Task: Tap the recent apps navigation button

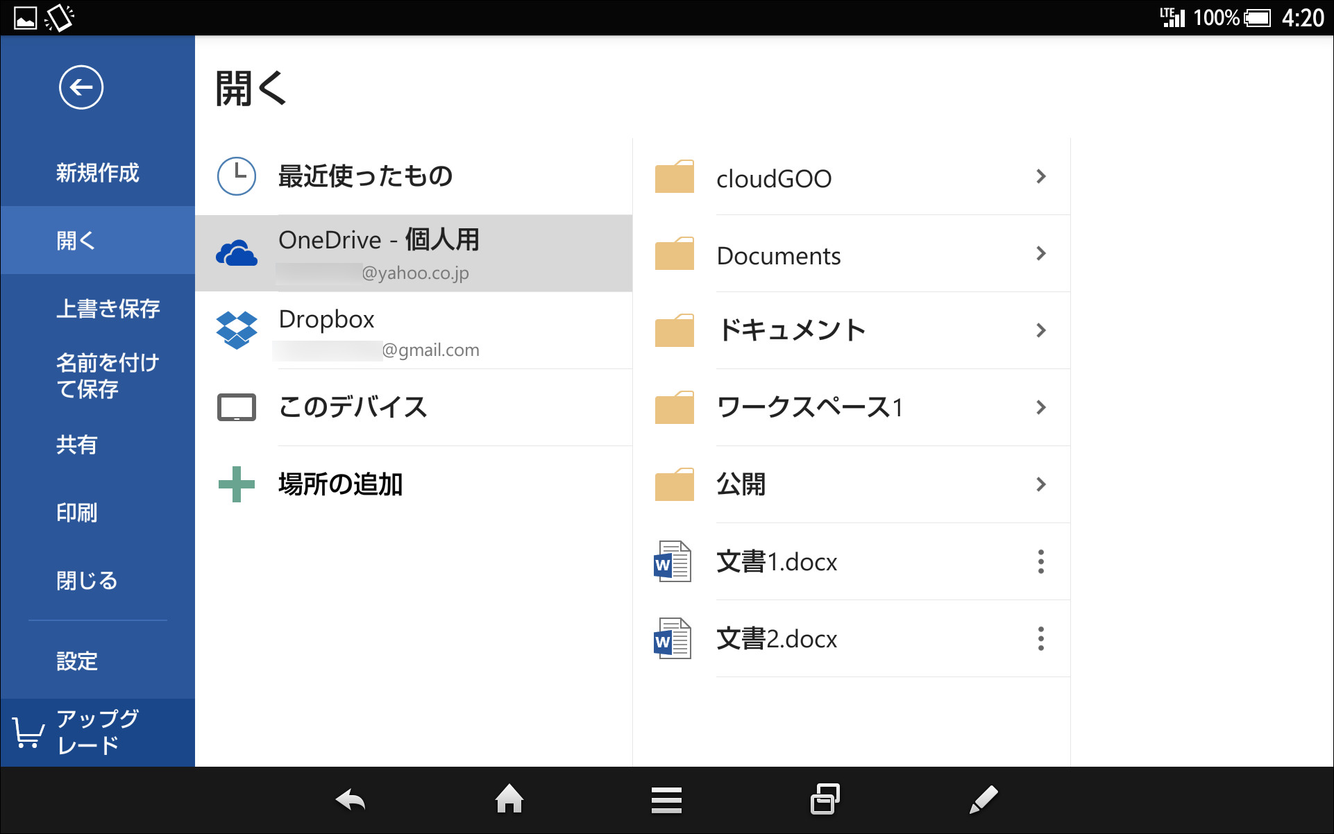Action: 825,799
